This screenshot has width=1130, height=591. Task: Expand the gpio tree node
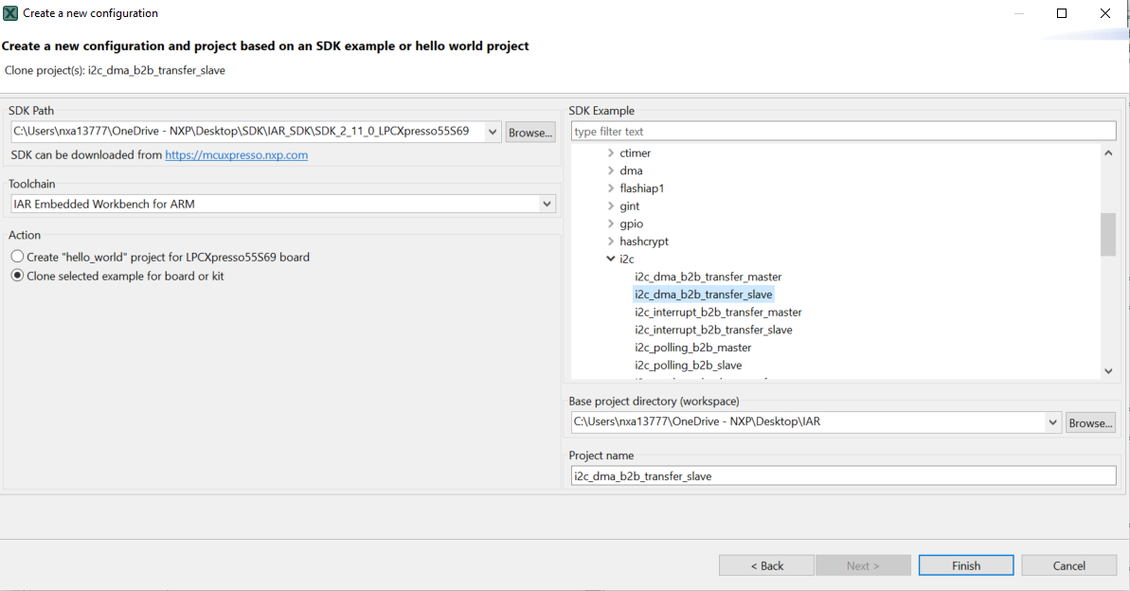coord(610,224)
